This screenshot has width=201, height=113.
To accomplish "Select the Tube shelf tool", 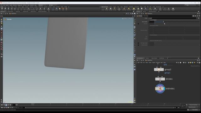I will [8, 9].
